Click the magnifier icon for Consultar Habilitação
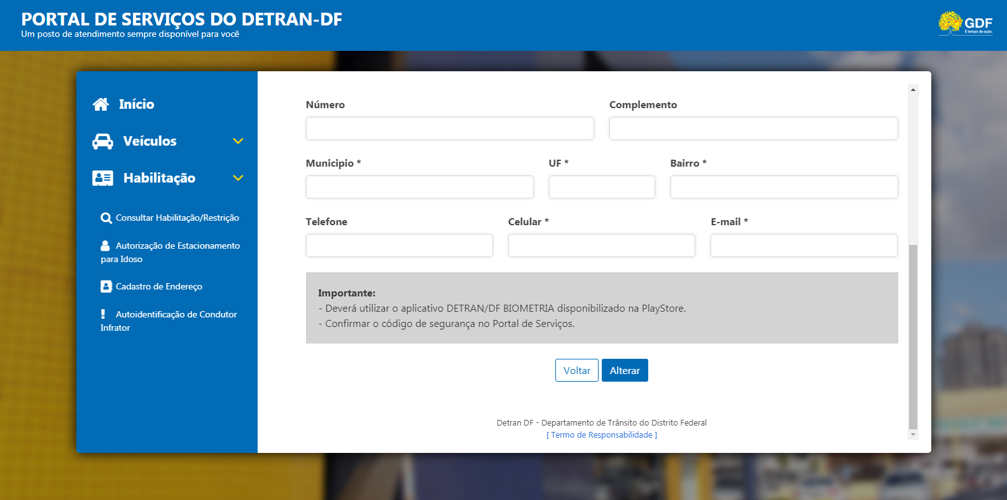 pos(106,218)
